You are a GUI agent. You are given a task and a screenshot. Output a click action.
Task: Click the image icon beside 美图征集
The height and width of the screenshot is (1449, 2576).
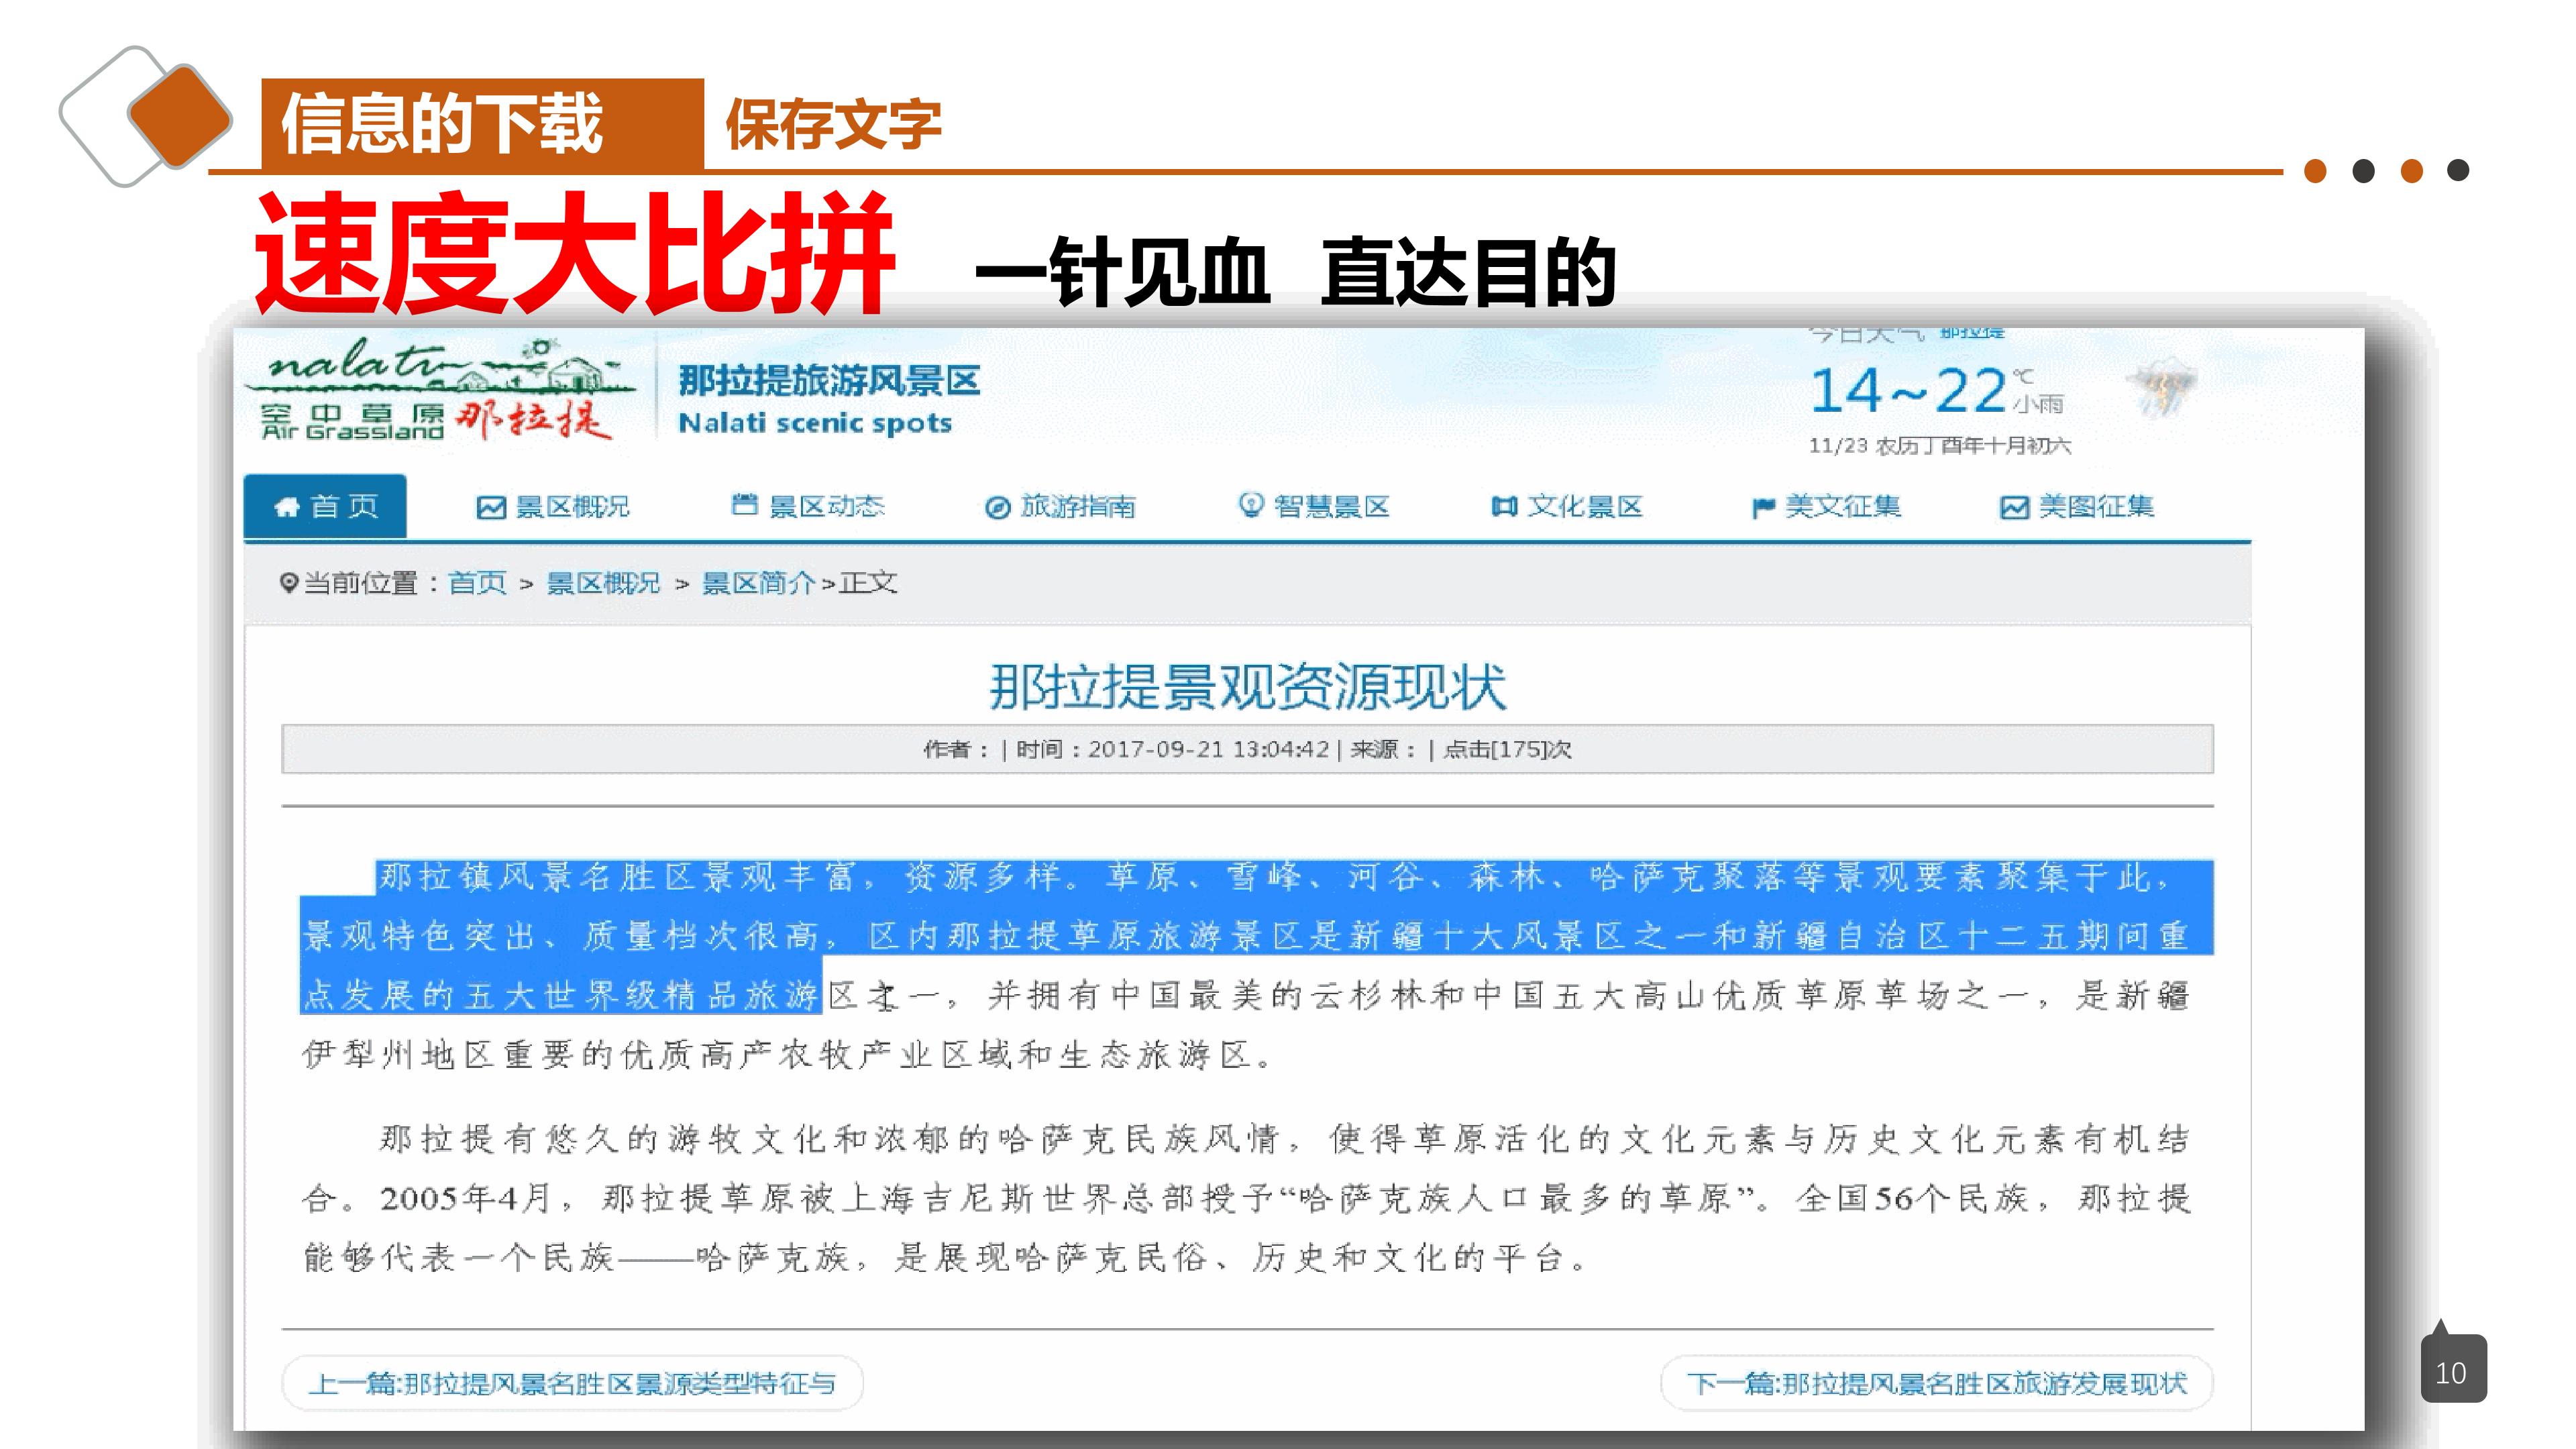(2014, 508)
